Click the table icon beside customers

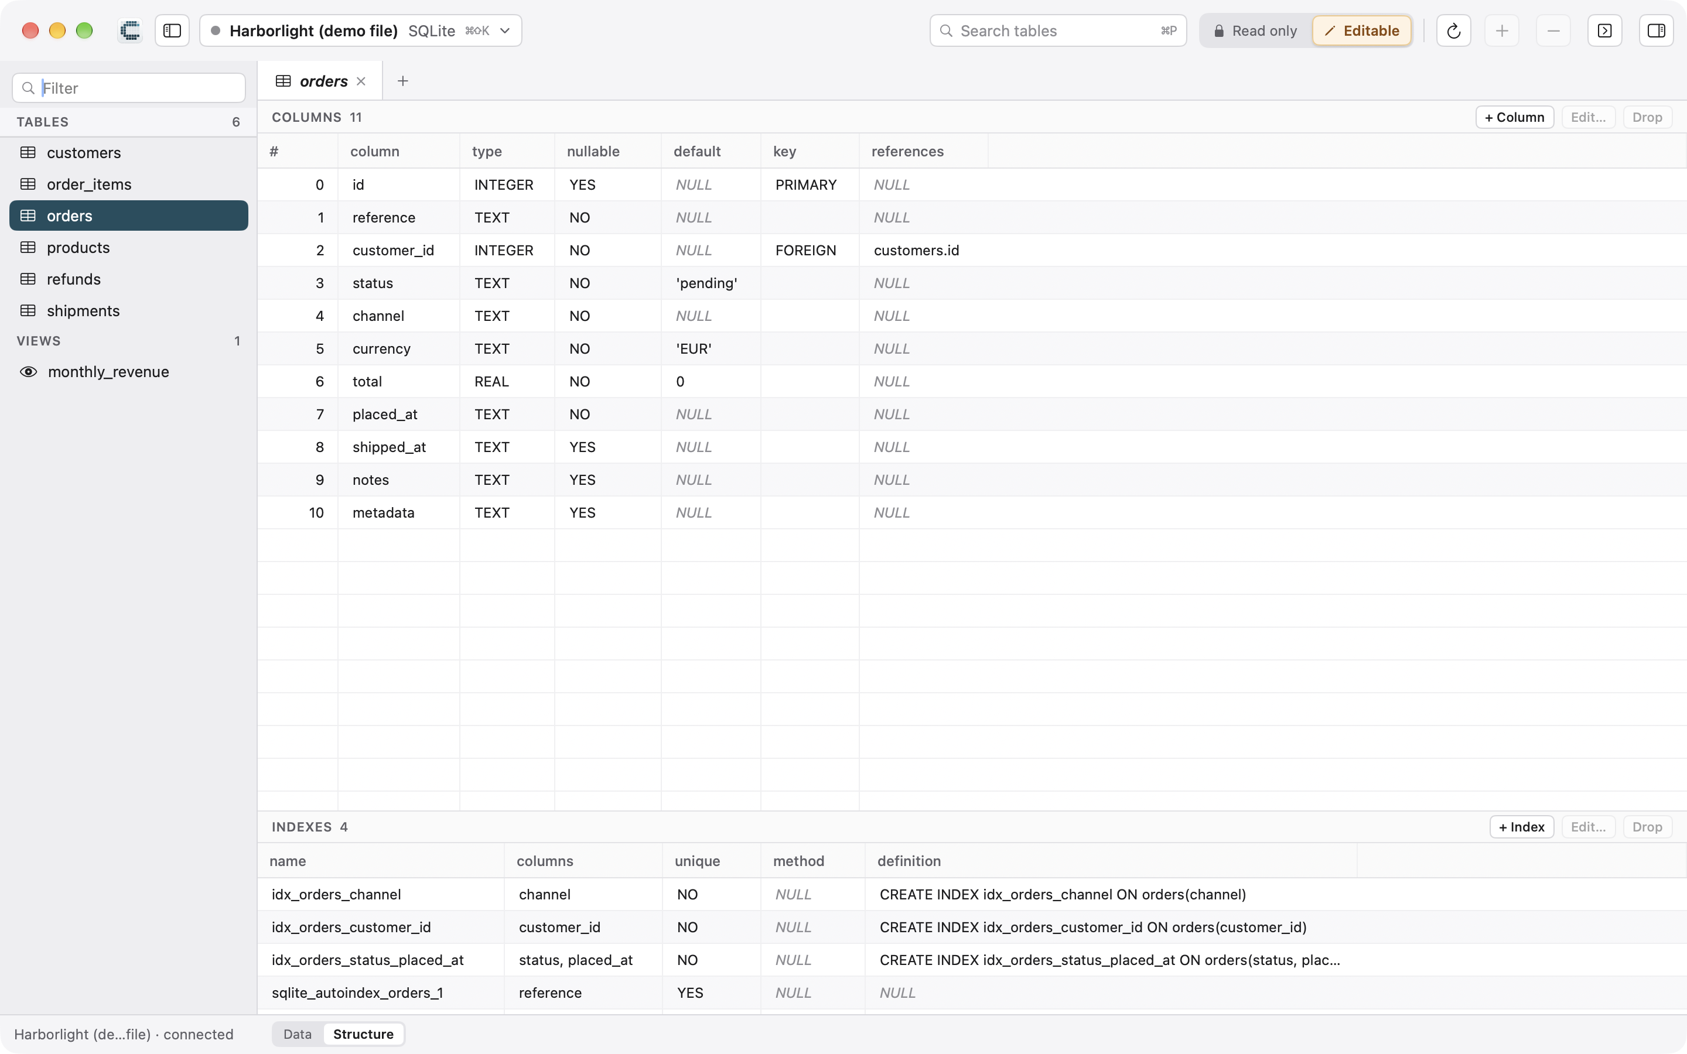click(28, 153)
